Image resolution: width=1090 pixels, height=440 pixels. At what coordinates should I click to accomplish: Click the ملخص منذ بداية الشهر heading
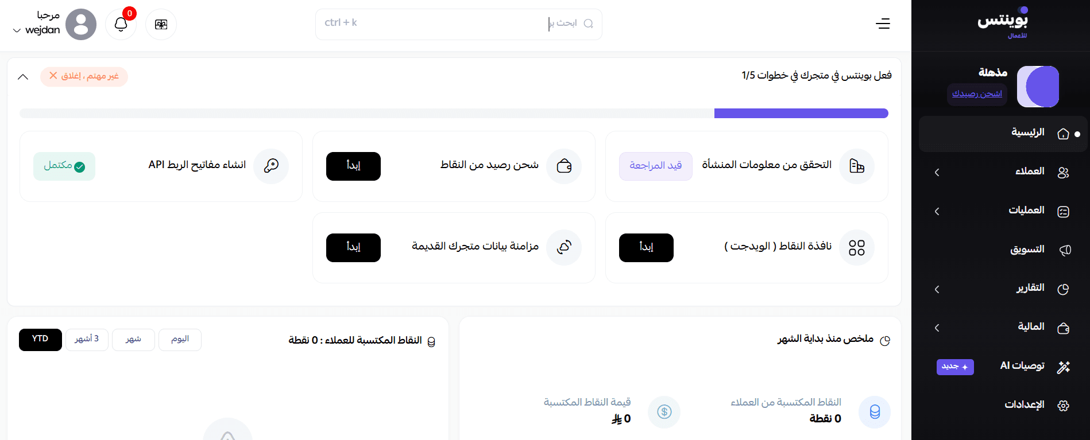(825, 339)
